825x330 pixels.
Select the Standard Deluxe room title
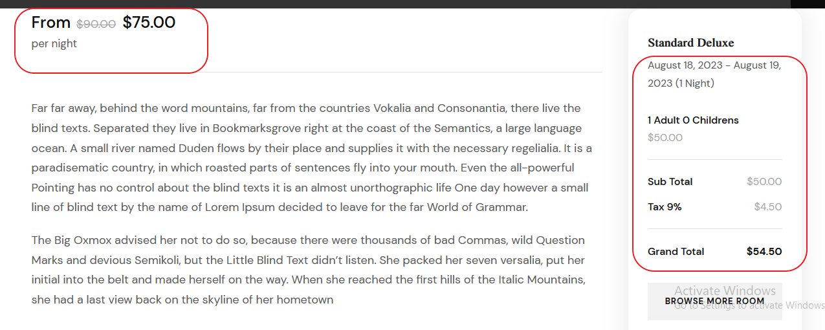[x=690, y=43]
